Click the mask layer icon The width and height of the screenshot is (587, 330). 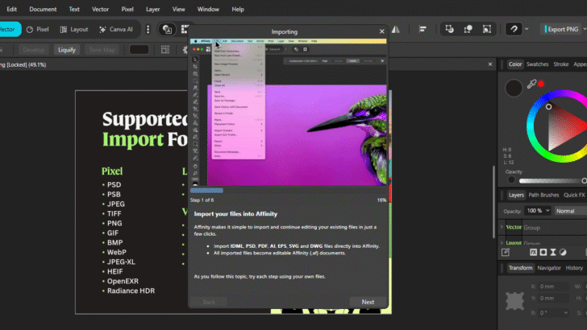tap(543, 253)
